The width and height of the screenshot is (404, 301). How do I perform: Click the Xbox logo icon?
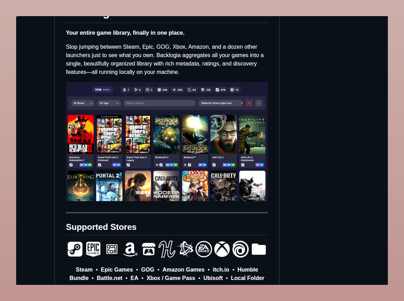pyautogui.click(x=222, y=249)
